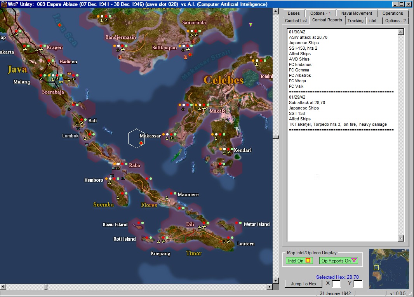Click the map vertical scrollbar up arrow
Viewport: 414px width, 297px height.
click(x=276, y=11)
